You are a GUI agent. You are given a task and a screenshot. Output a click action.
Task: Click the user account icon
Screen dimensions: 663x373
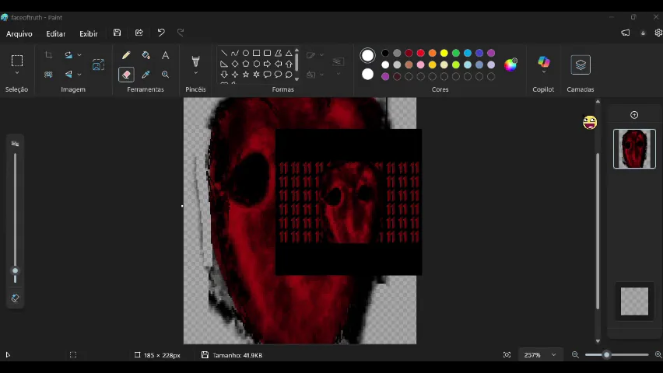[x=643, y=33]
